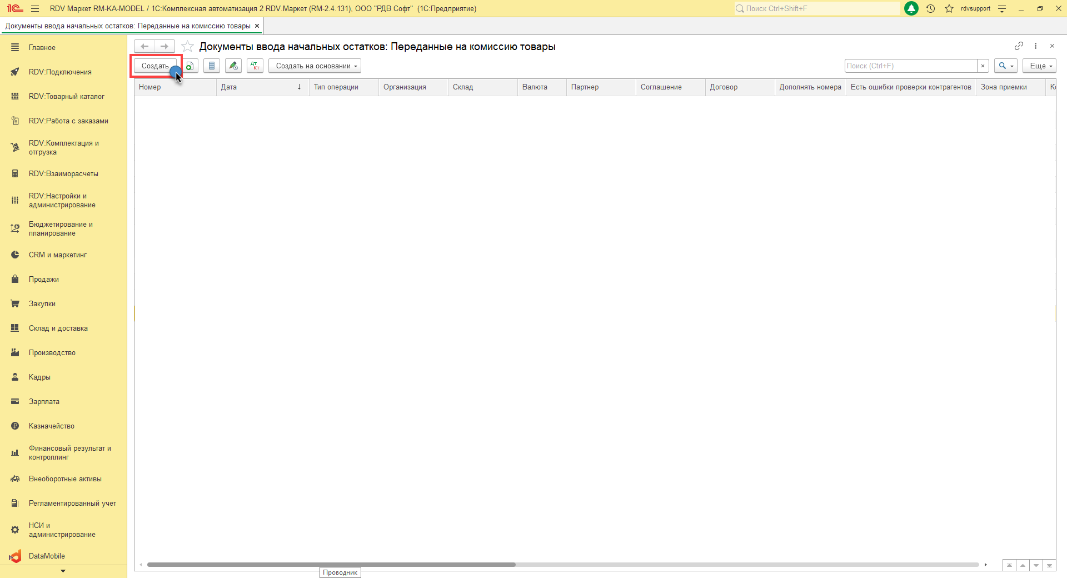Click the Финансовый результат и контроллинг icon
The image size is (1067, 578).
(x=15, y=452)
